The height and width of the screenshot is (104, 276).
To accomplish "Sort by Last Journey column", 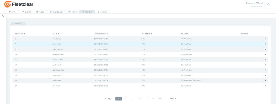I will pos(101,34).
